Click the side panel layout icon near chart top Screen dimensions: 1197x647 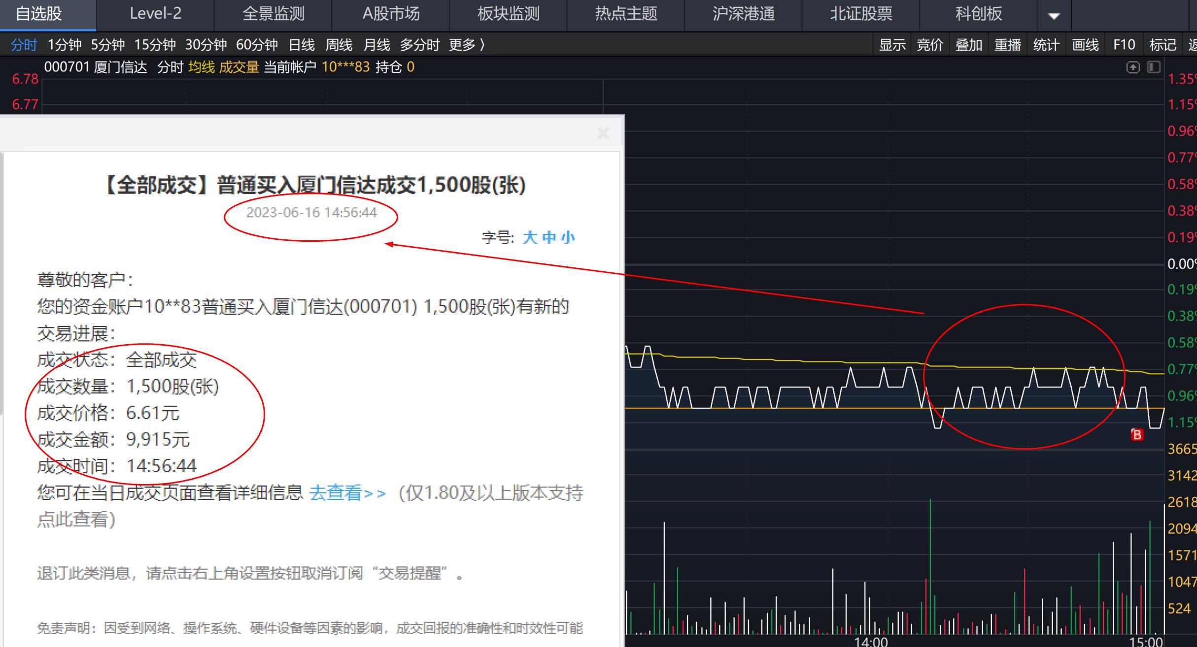(x=1154, y=66)
